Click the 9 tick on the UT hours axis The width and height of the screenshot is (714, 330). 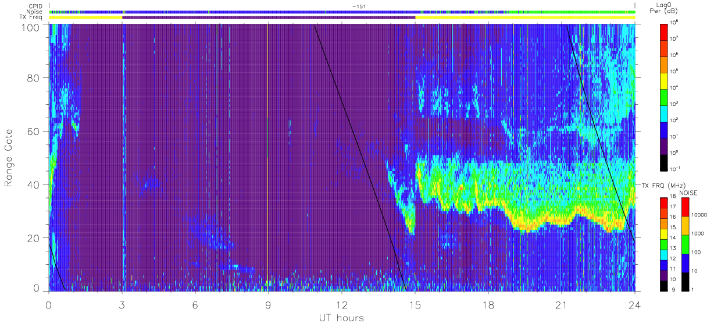point(269,304)
